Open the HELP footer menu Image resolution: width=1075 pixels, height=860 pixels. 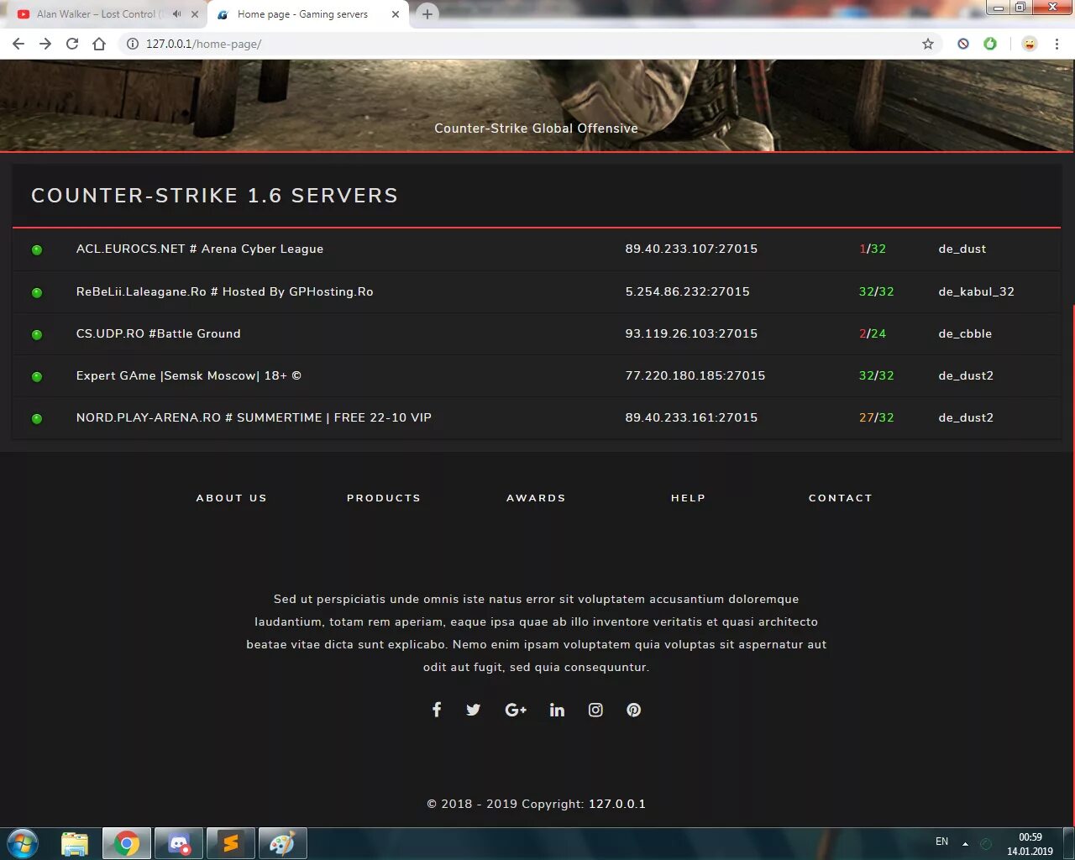(x=688, y=498)
